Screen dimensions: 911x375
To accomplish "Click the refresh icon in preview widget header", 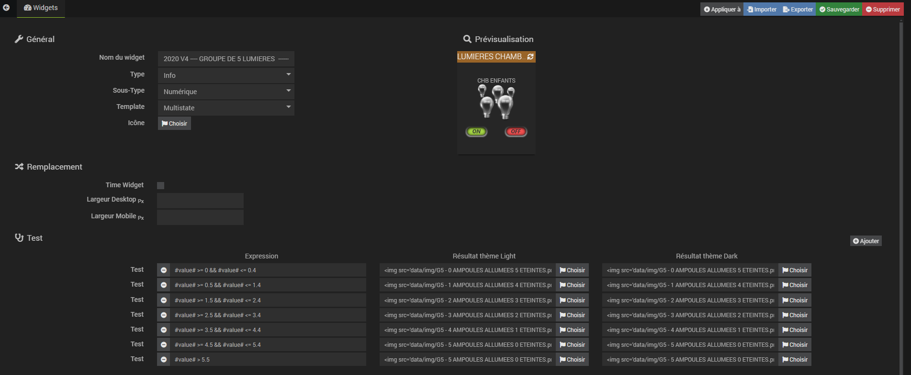I will 530,57.
